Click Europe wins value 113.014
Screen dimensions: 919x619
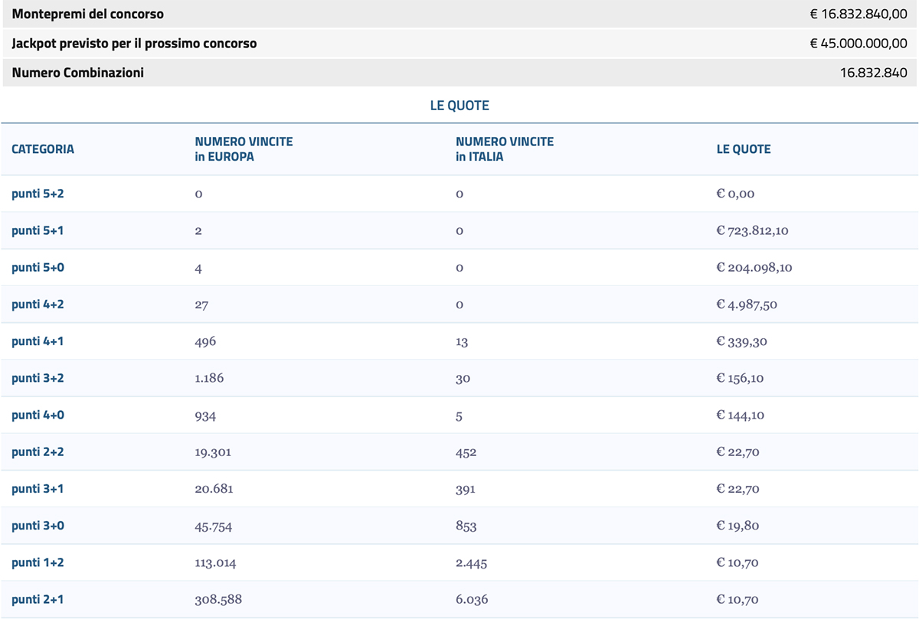coord(216,562)
